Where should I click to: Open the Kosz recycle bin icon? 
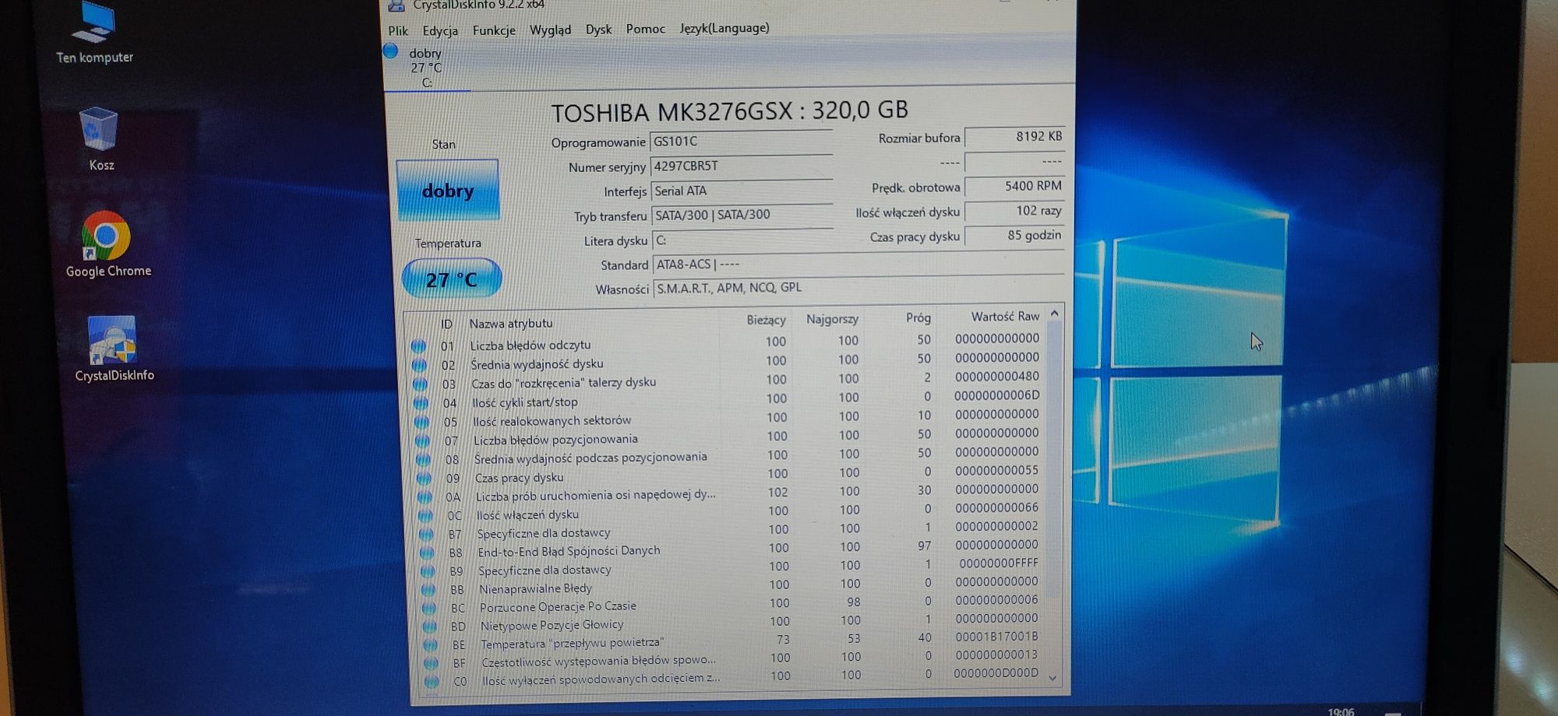click(100, 139)
